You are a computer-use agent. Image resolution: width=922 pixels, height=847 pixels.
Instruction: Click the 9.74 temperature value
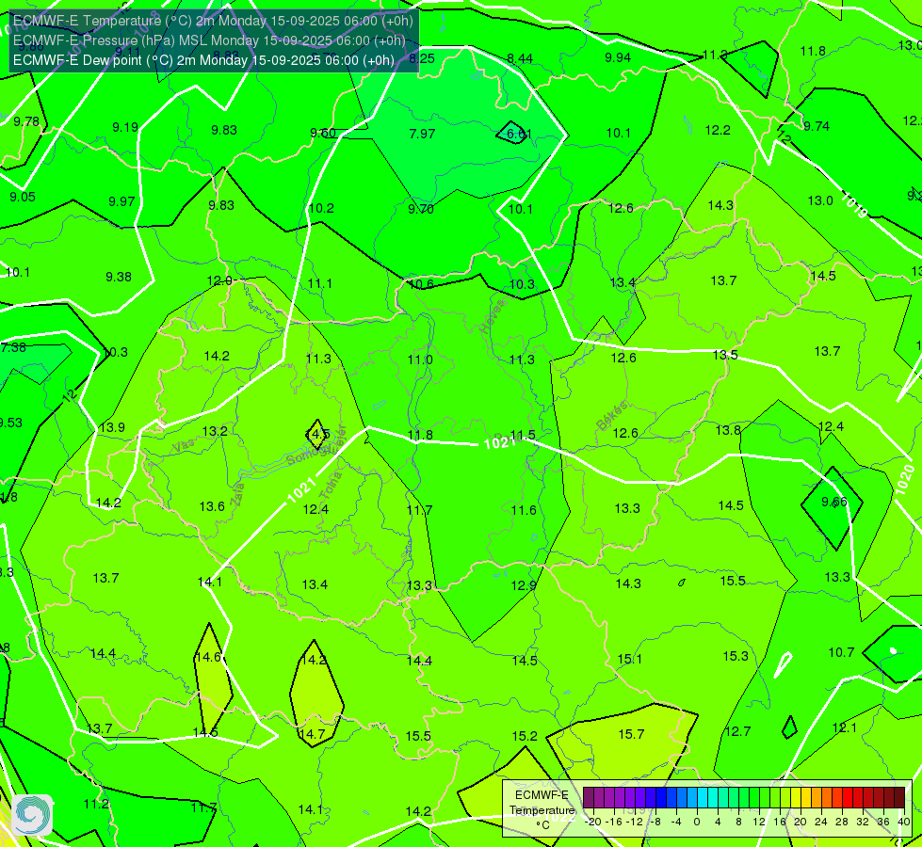point(817,126)
